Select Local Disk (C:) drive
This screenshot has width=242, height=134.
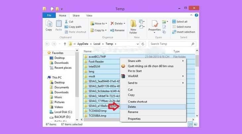(x=63, y=112)
